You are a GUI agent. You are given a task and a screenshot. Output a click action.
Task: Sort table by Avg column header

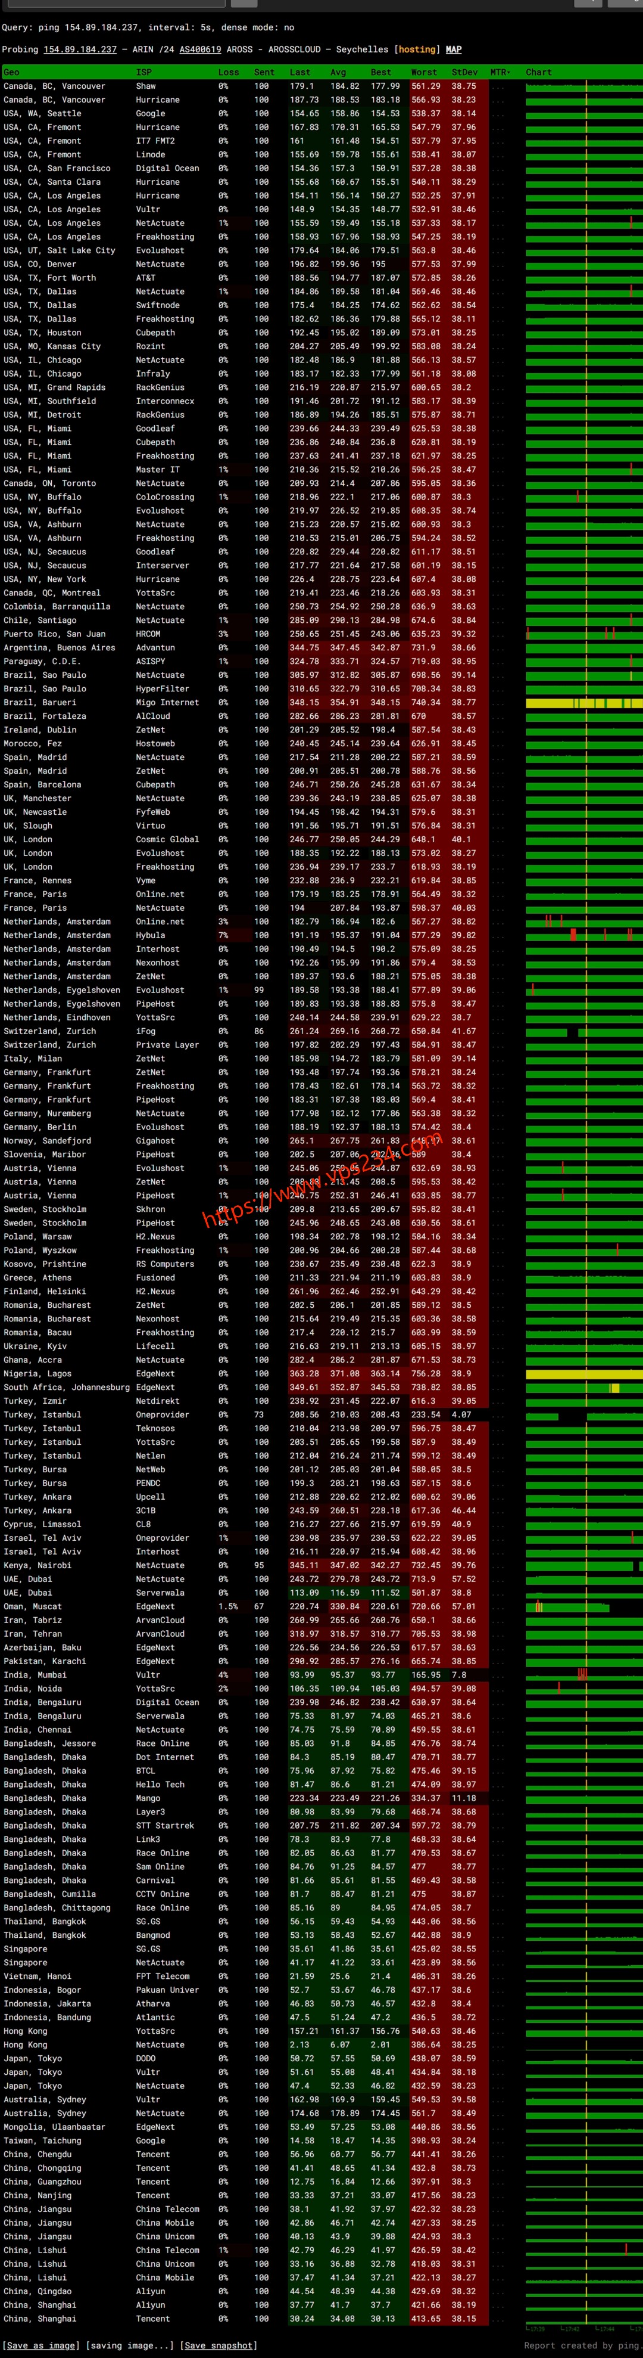tap(338, 72)
